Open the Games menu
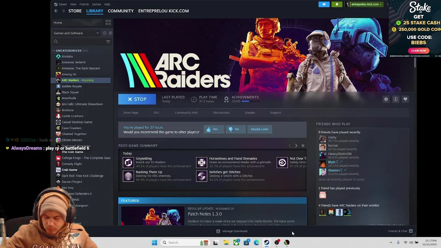The height and width of the screenshot is (248, 441). click(96, 4)
